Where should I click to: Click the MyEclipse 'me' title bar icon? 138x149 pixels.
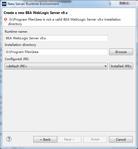(4, 4)
